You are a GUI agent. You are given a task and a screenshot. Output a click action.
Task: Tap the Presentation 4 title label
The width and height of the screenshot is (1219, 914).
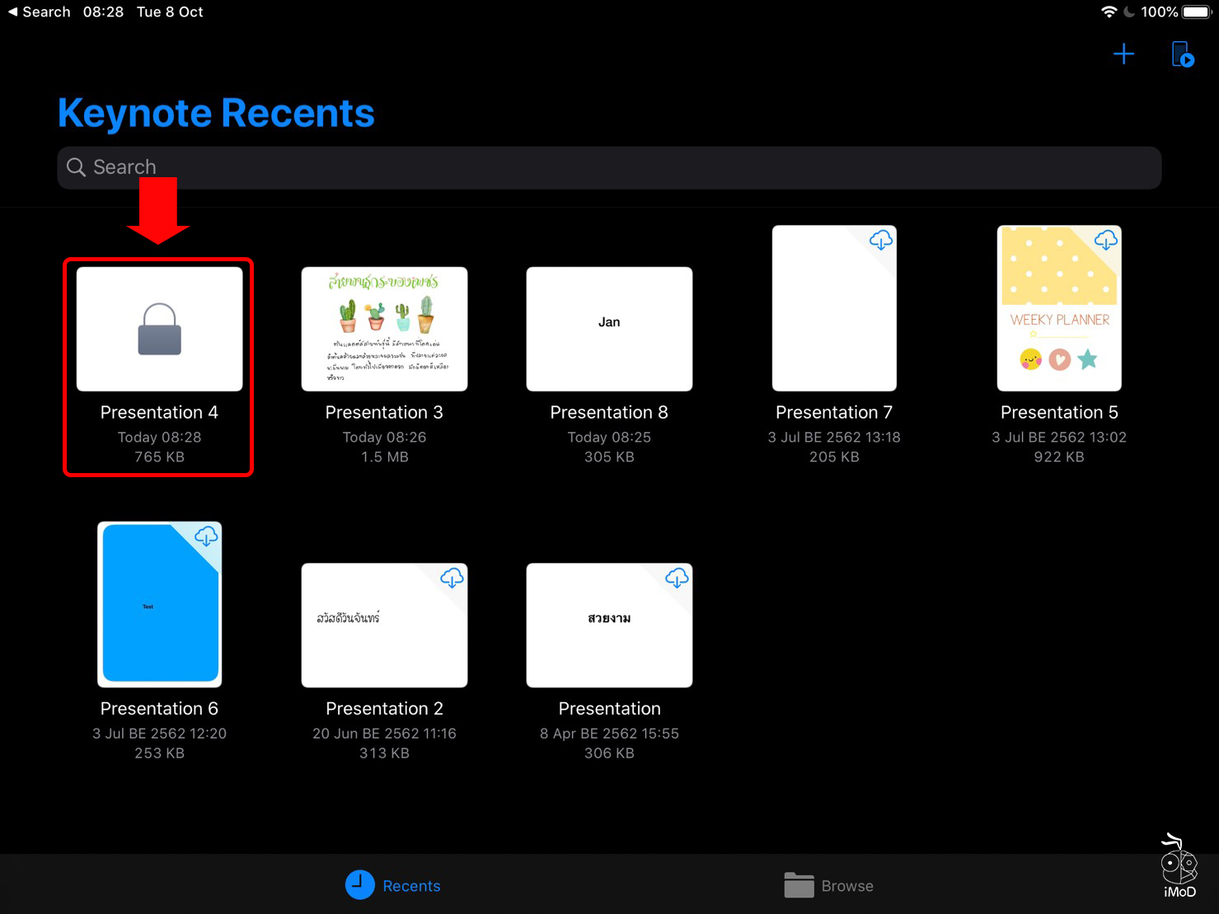159,412
